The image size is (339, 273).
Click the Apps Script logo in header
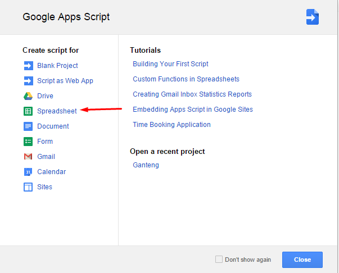click(312, 17)
